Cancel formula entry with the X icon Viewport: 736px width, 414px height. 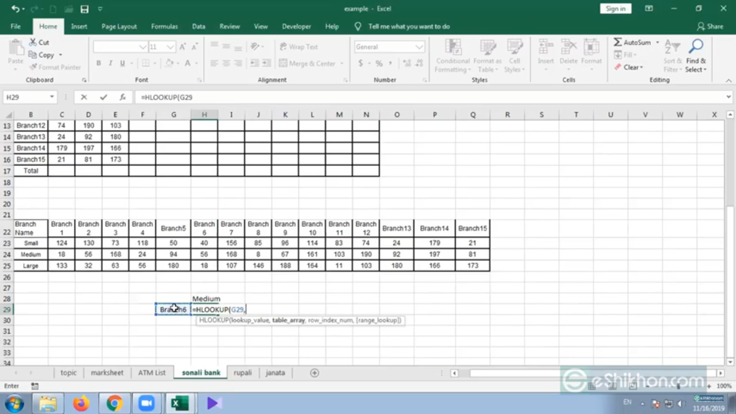[84, 97]
